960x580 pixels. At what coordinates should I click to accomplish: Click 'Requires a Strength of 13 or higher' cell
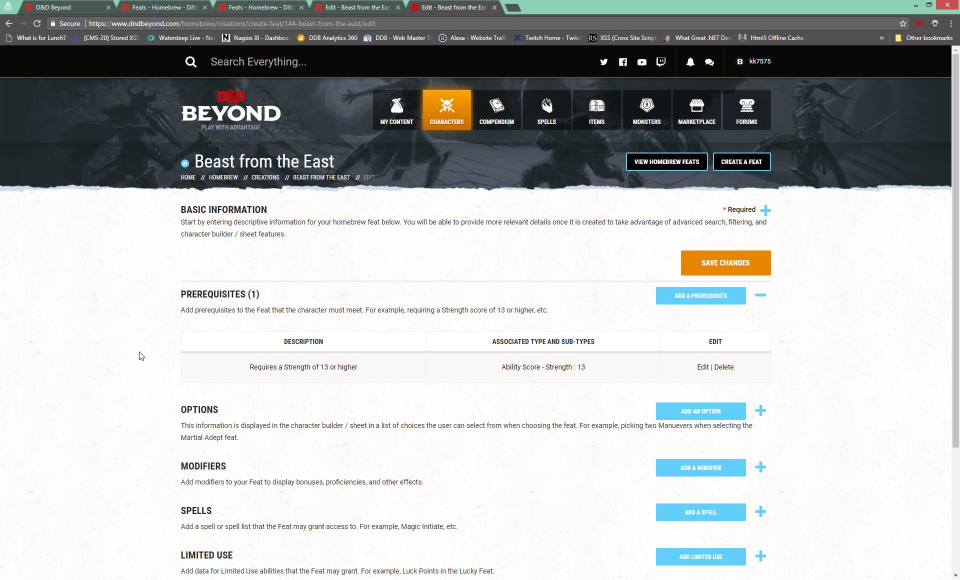click(303, 367)
